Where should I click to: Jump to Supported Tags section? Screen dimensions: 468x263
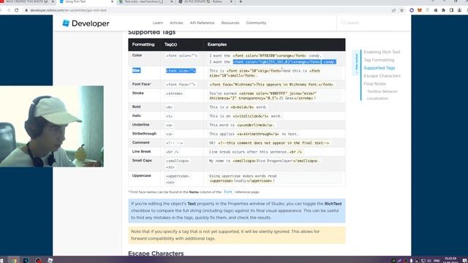point(379,68)
